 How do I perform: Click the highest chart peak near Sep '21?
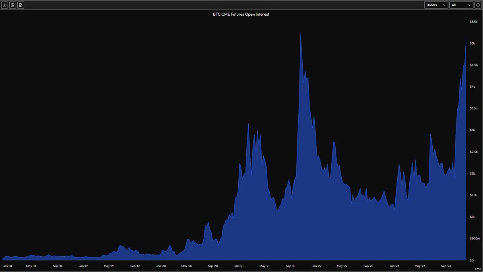click(301, 33)
